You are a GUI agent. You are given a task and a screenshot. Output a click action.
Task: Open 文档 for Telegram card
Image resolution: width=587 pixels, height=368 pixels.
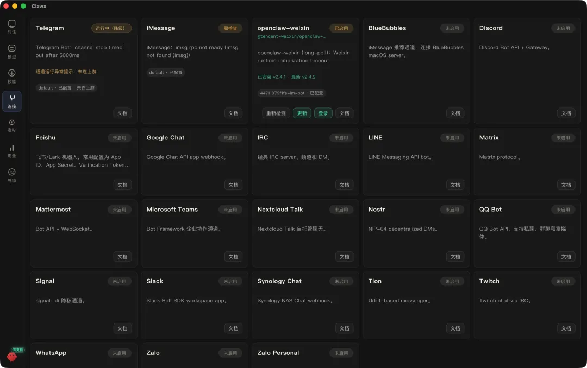pyautogui.click(x=122, y=113)
